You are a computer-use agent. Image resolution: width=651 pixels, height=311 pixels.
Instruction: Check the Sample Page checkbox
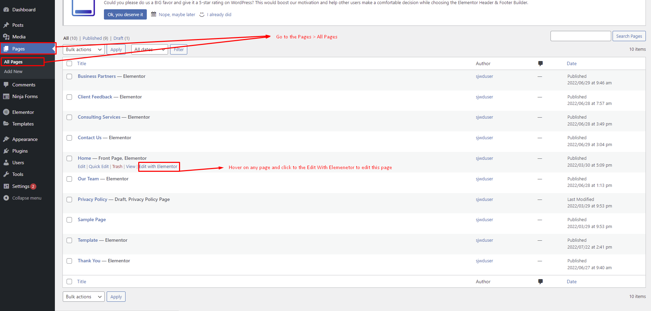pos(69,220)
